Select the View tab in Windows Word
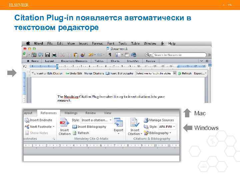Screen dimensions: 240x180 (x=107, y=113)
